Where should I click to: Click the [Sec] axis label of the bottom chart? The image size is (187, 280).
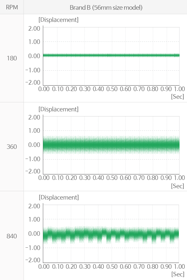tap(178, 274)
